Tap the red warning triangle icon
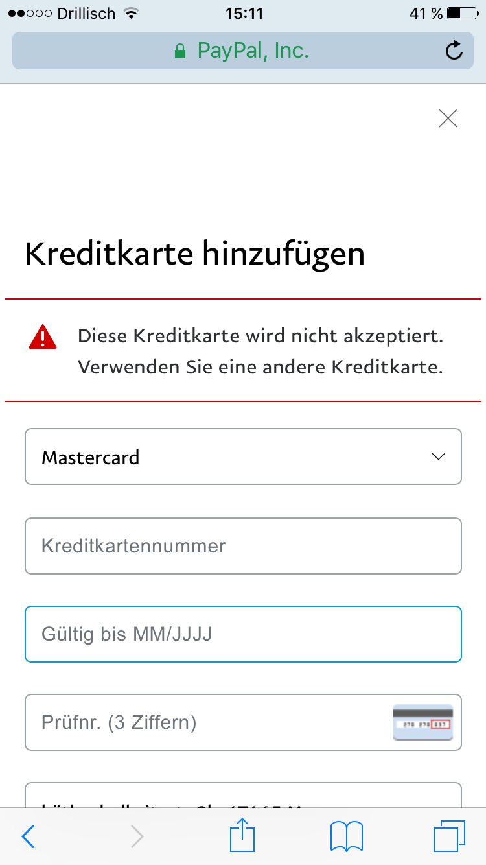 point(43,337)
